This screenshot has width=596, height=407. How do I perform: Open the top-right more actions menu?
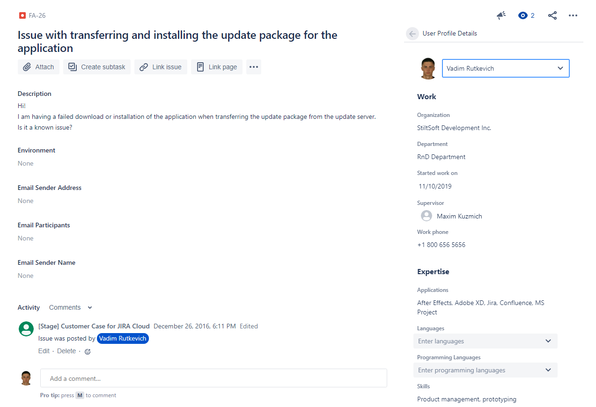click(x=573, y=15)
